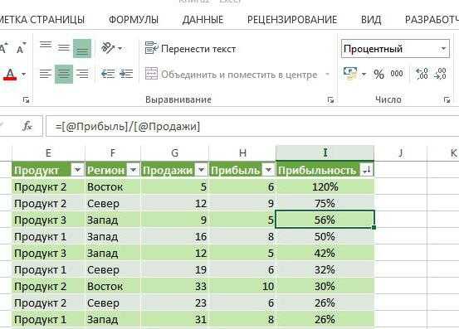Open the Регион column filter dropdown

(x=134, y=169)
